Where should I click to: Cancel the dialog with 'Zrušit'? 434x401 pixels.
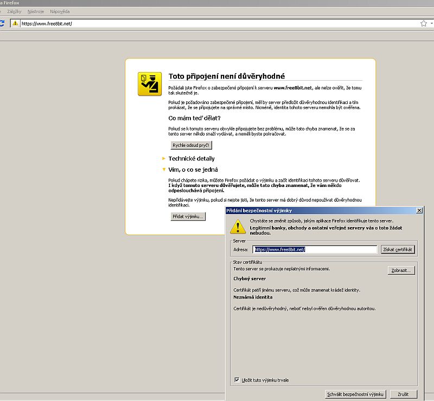[403, 394]
